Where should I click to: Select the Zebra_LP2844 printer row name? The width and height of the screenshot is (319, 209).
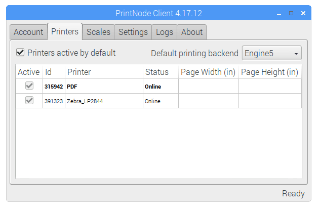point(85,101)
